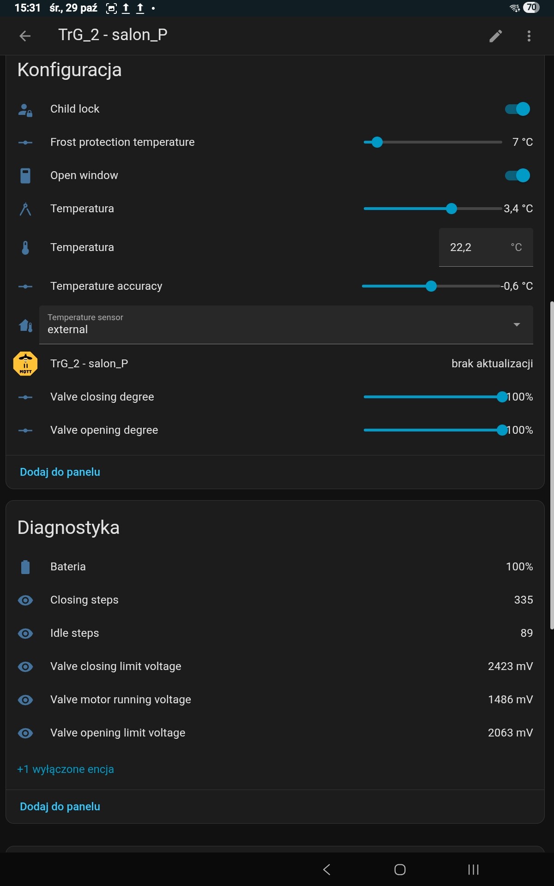Screen dimensions: 554x886
Task: Open the three-dot overflow menu
Action: tap(529, 36)
